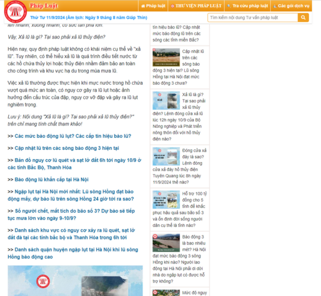Click thumbnail for Cập nhật lũ sidebar article

click(166, 57)
